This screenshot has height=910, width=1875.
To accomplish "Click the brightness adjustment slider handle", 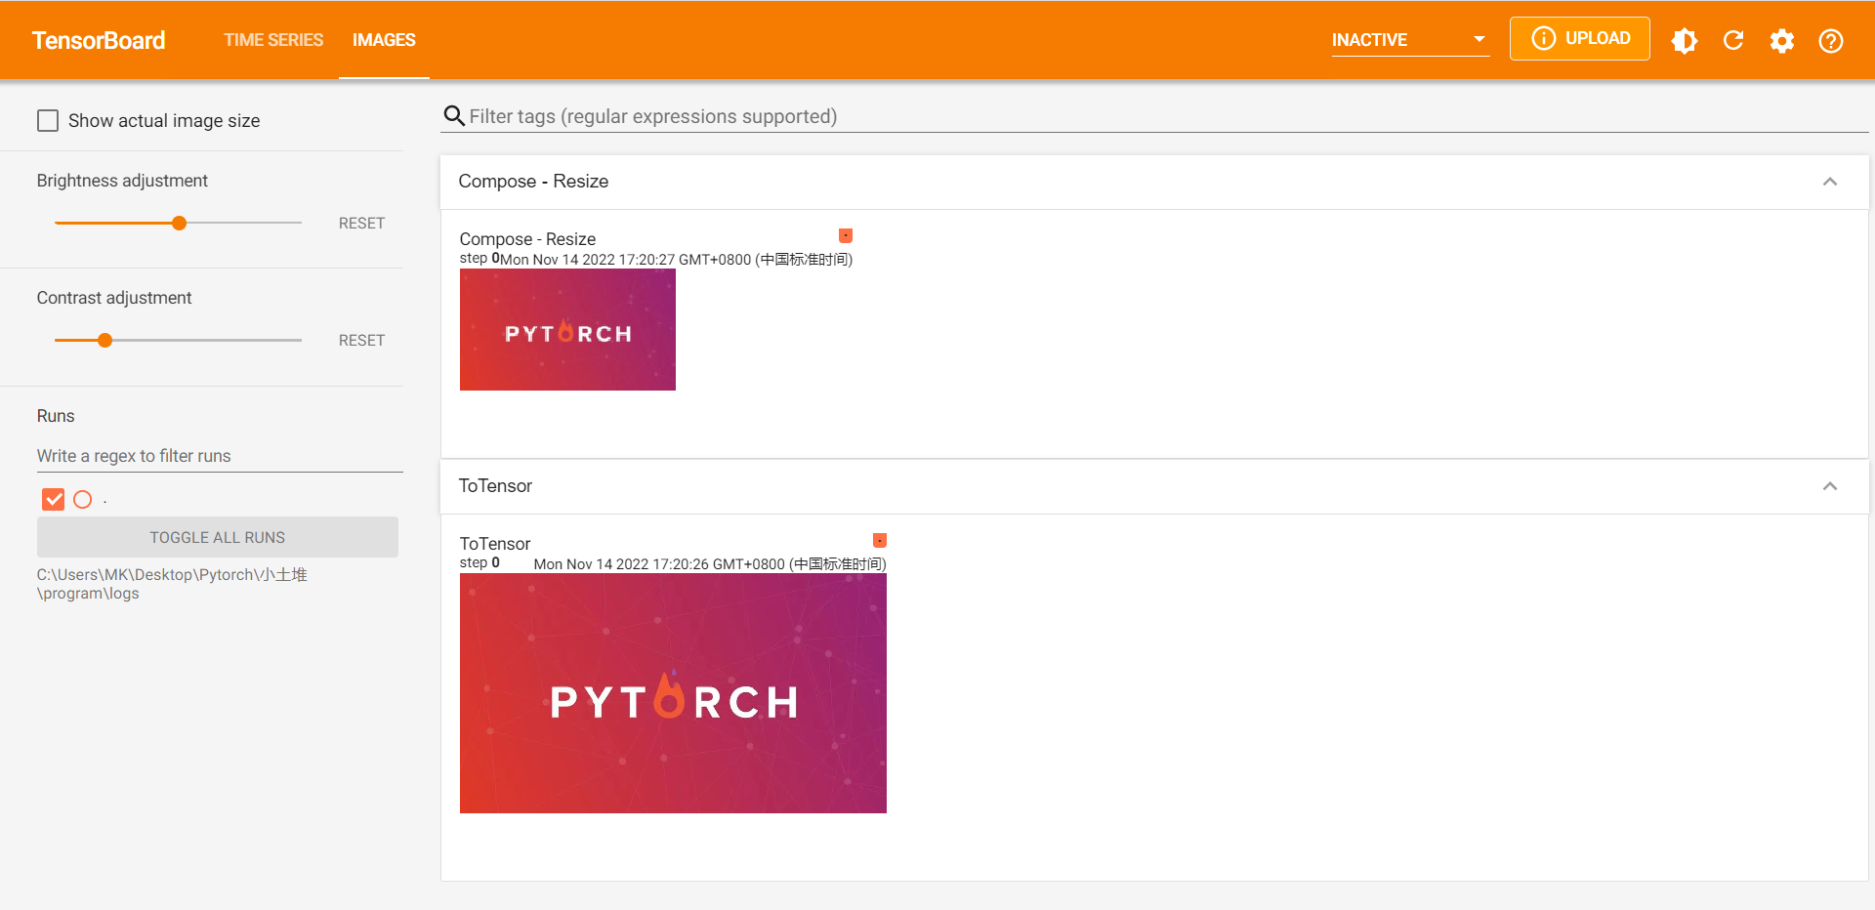I will click(179, 223).
